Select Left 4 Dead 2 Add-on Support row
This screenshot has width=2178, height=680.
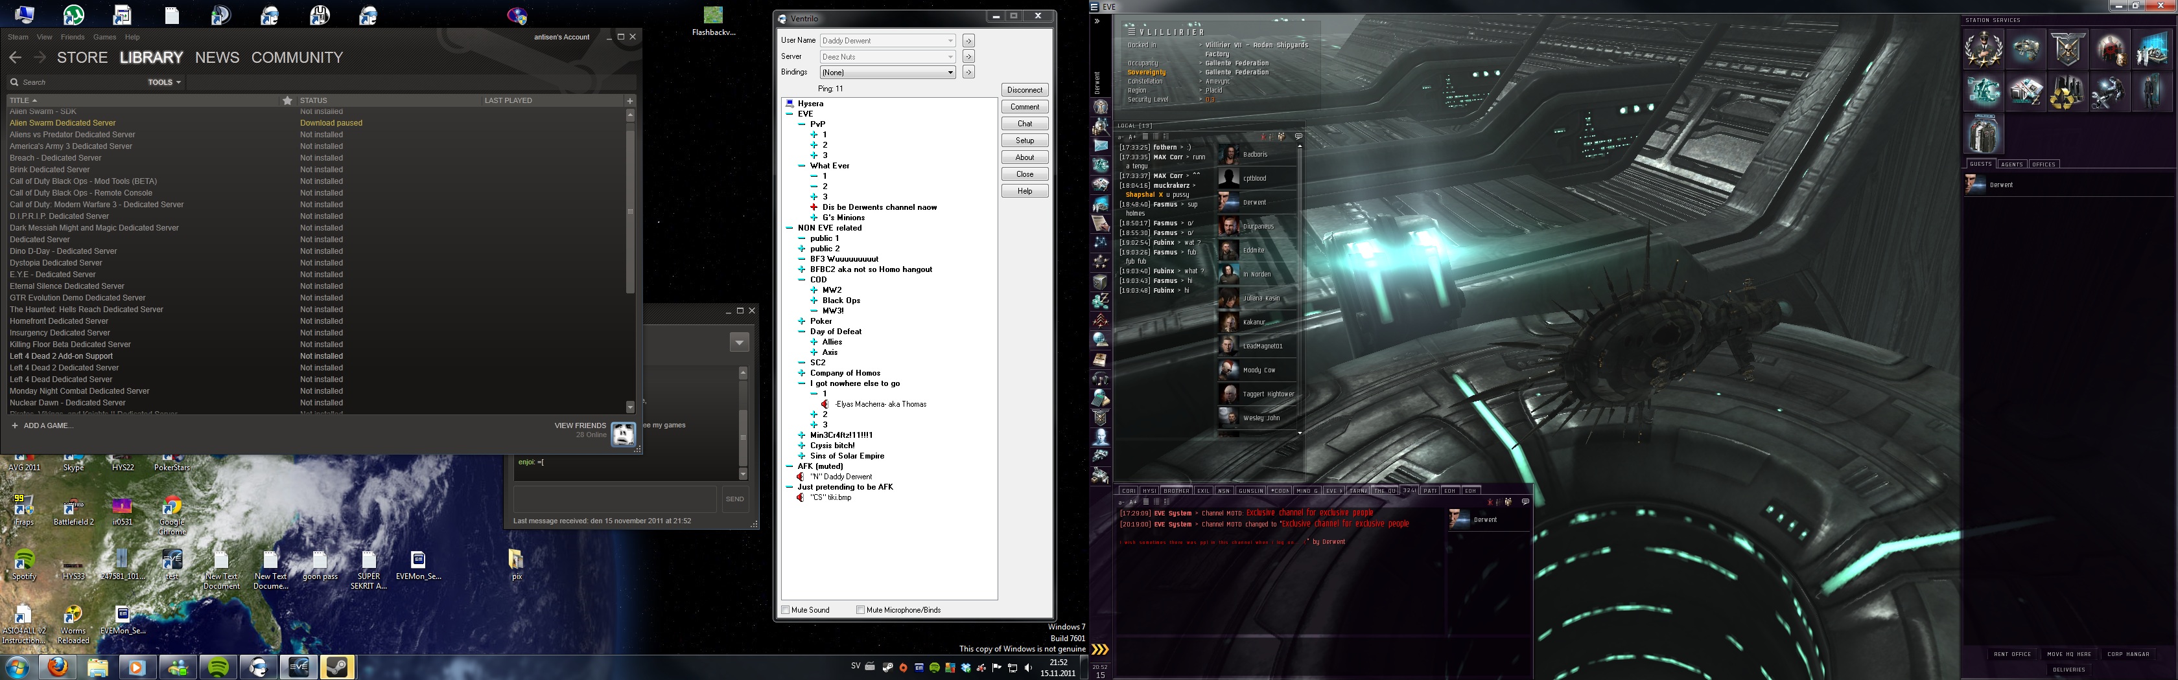[317, 356]
